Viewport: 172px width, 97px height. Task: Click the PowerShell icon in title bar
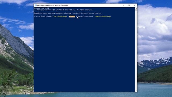coord(35,5)
